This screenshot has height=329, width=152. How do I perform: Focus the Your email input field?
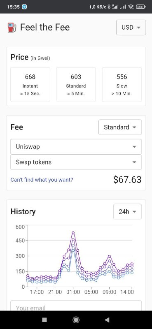(x=76, y=306)
